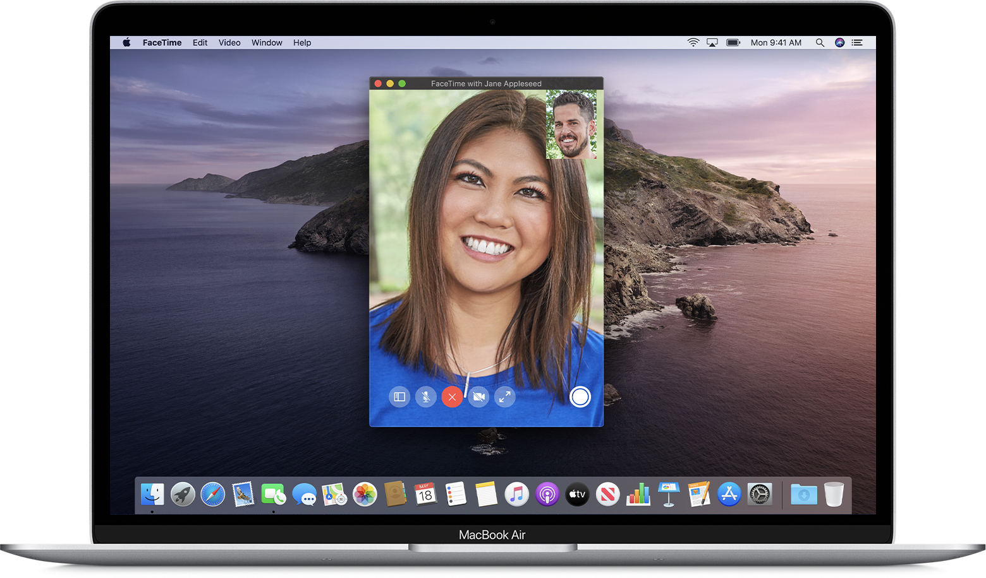Open Finder from the Dock

pyautogui.click(x=152, y=494)
